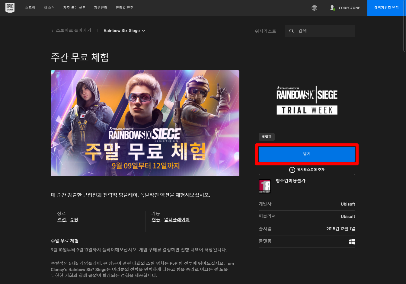Click the search magnifier icon

[x=291, y=31]
